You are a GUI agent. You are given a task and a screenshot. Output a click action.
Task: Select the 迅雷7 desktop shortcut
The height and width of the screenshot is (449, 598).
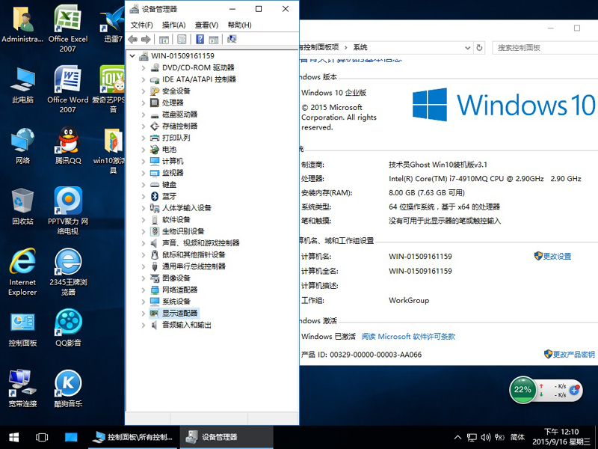(113, 24)
